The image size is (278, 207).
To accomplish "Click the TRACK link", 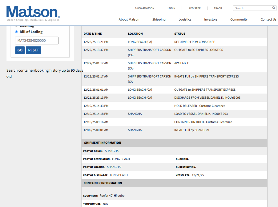I will [x=218, y=8].
